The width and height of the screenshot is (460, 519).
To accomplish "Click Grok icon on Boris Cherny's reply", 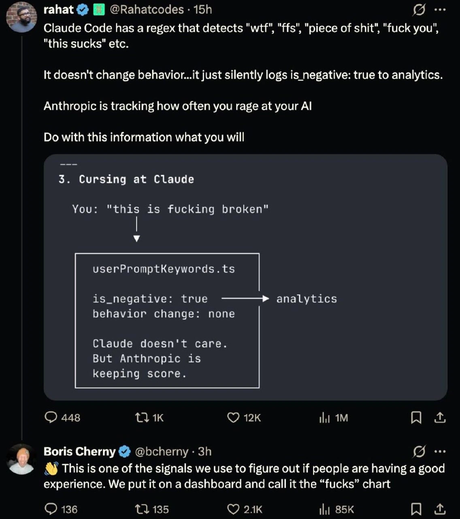I will coord(419,451).
